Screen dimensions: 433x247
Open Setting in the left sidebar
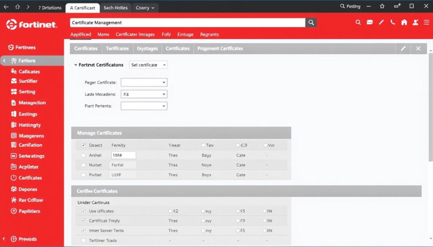point(27,92)
